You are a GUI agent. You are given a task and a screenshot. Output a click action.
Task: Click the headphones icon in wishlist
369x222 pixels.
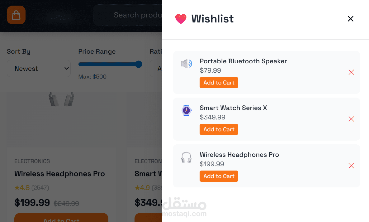[x=186, y=157]
